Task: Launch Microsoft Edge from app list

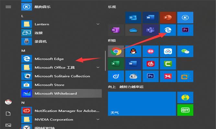Action: coord(62,59)
